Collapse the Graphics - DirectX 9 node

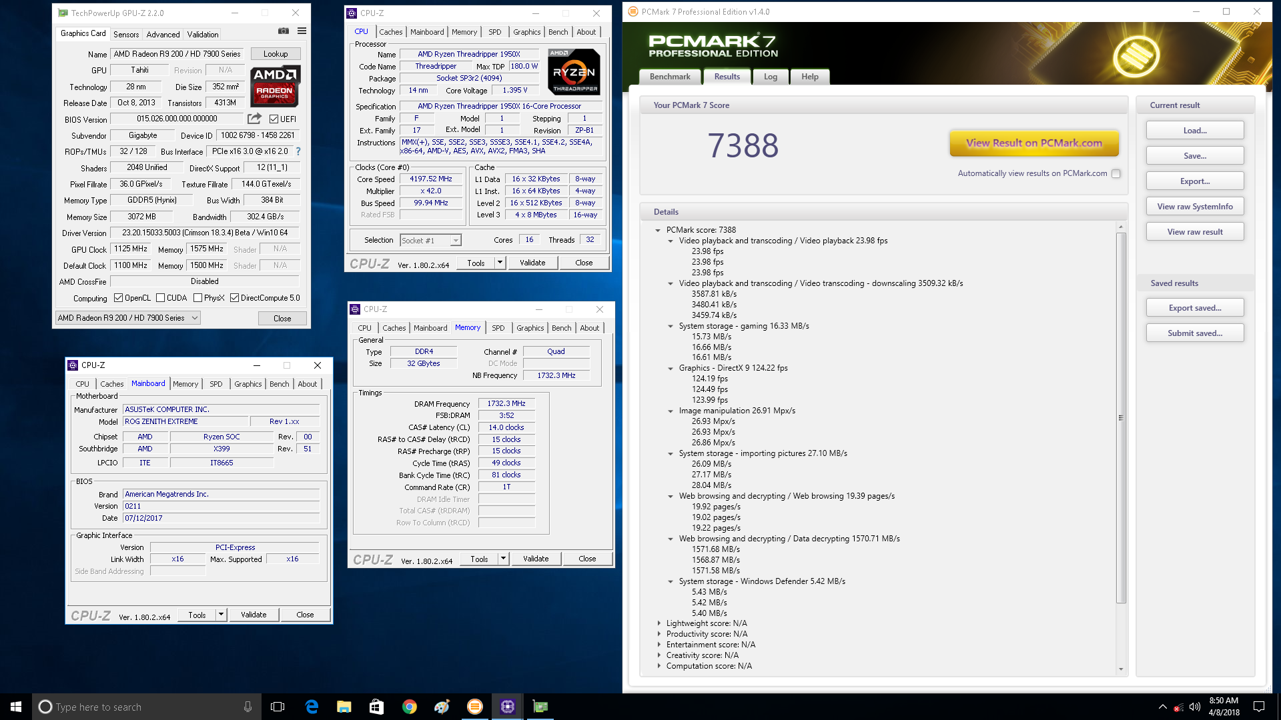click(671, 368)
